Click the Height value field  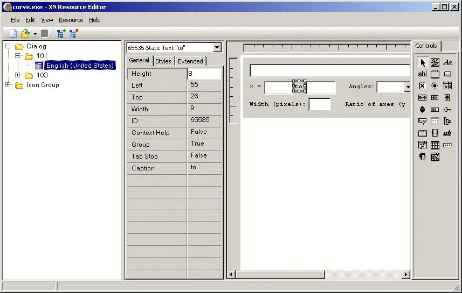[204, 74]
